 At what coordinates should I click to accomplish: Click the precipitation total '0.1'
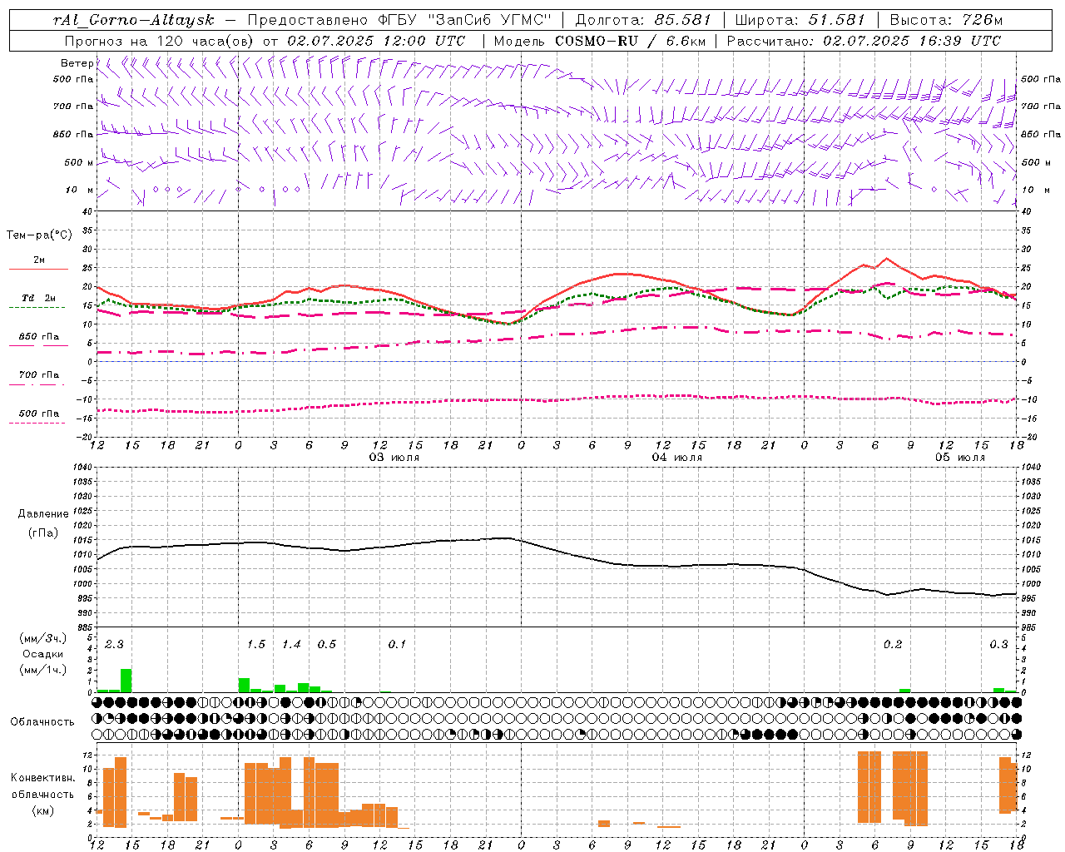pos(398,644)
